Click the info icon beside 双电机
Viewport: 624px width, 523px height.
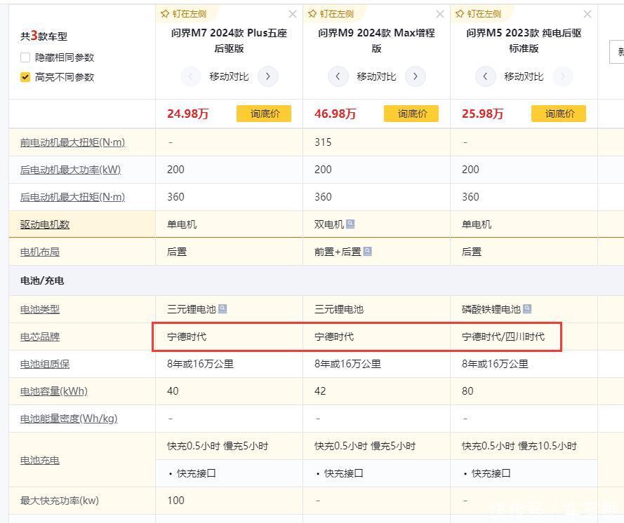coord(350,224)
